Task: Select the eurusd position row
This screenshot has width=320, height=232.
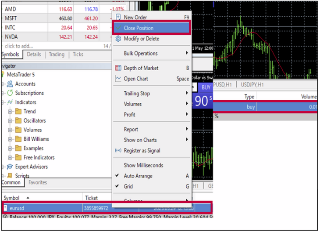Action: pyautogui.click(x=44, y=208)
